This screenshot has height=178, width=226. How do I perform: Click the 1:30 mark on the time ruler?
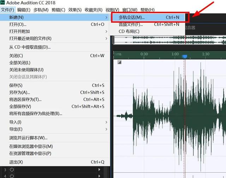[206, 54]
